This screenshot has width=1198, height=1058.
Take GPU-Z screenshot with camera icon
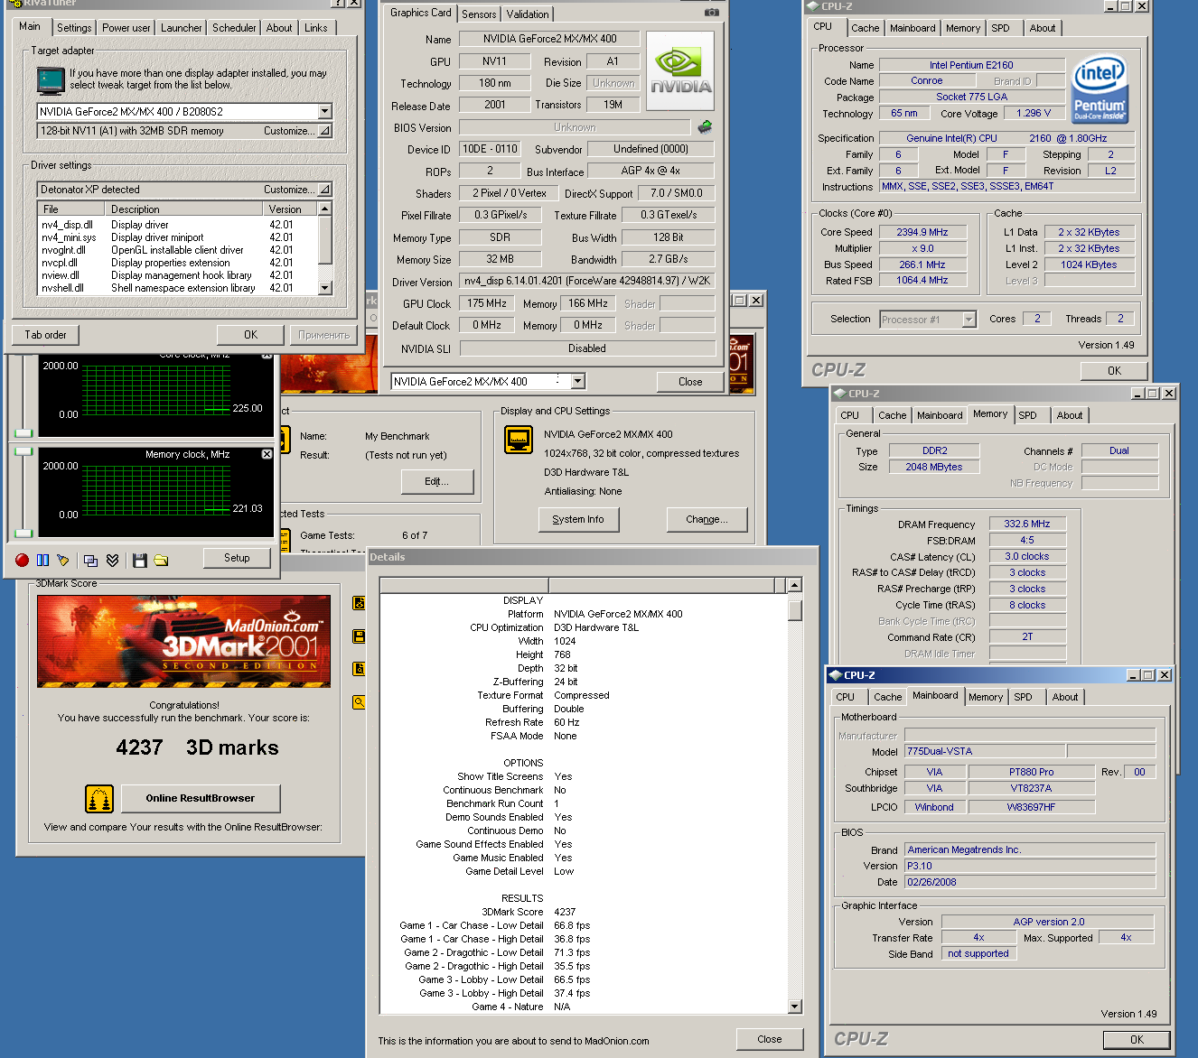(712, 13)
